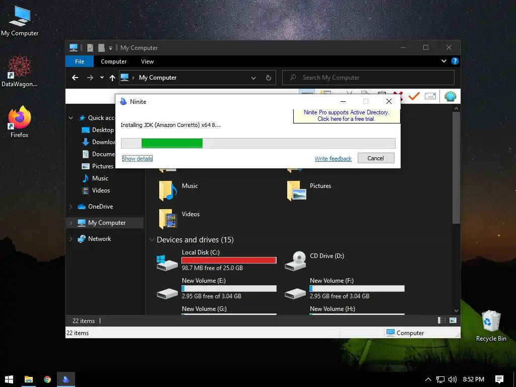Screen dimensions: 516x387
Task: Click the content pane vertical scrollbar
Action: click(x=456, y=168)
